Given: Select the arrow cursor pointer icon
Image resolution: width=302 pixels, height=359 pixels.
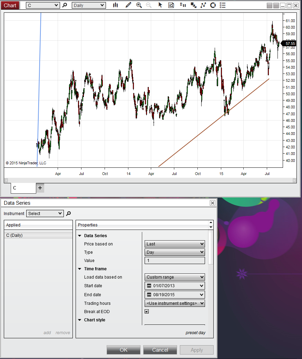Looking at the screenshot, I should (160, 5).
